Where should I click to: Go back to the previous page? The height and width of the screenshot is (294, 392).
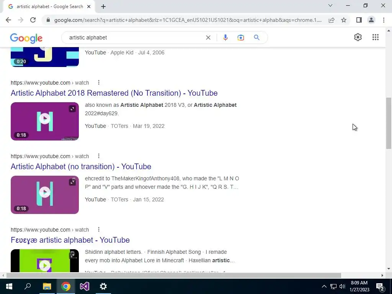pyautogui.click(x=8, y=20)
